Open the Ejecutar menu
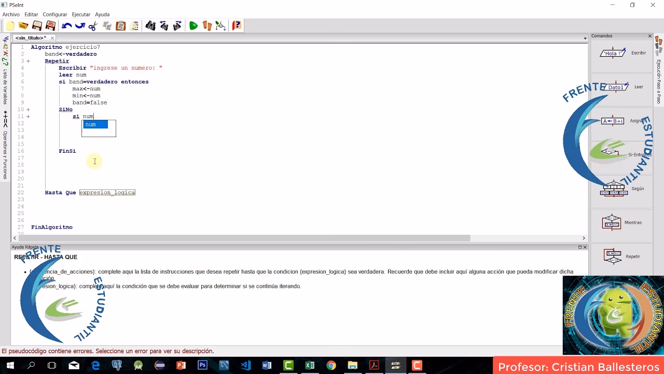The image size is (664, 374). (80, 15)
